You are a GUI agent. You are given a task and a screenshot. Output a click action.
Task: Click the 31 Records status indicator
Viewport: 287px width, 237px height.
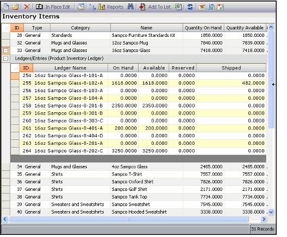[x=263, y=229]
